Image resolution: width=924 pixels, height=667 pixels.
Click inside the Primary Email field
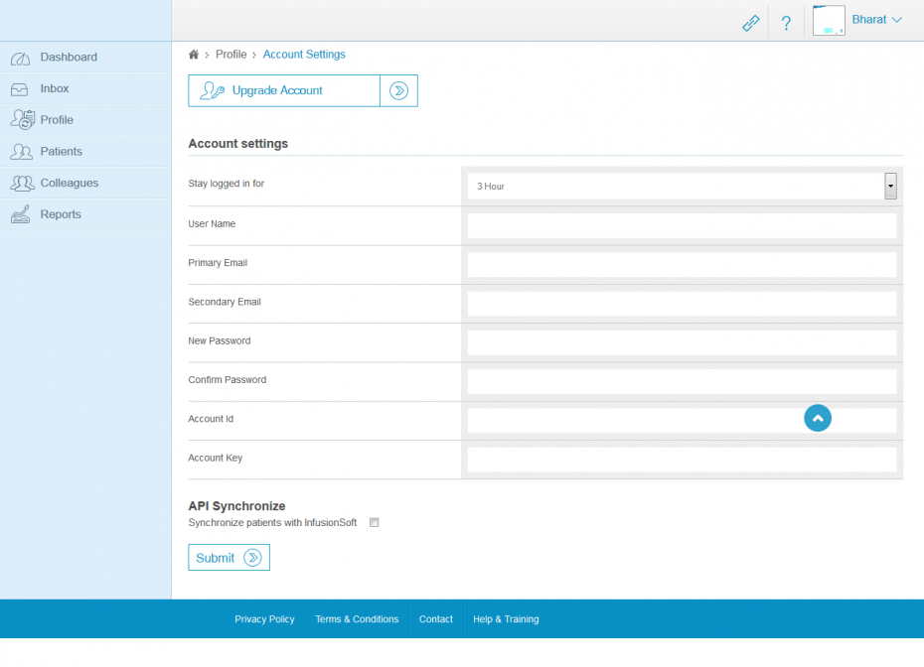point(682,264)
